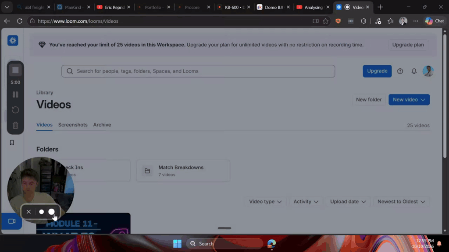The image size is (449, 252).
Task: Switch to the Videos tab
Action: (44, 125)
